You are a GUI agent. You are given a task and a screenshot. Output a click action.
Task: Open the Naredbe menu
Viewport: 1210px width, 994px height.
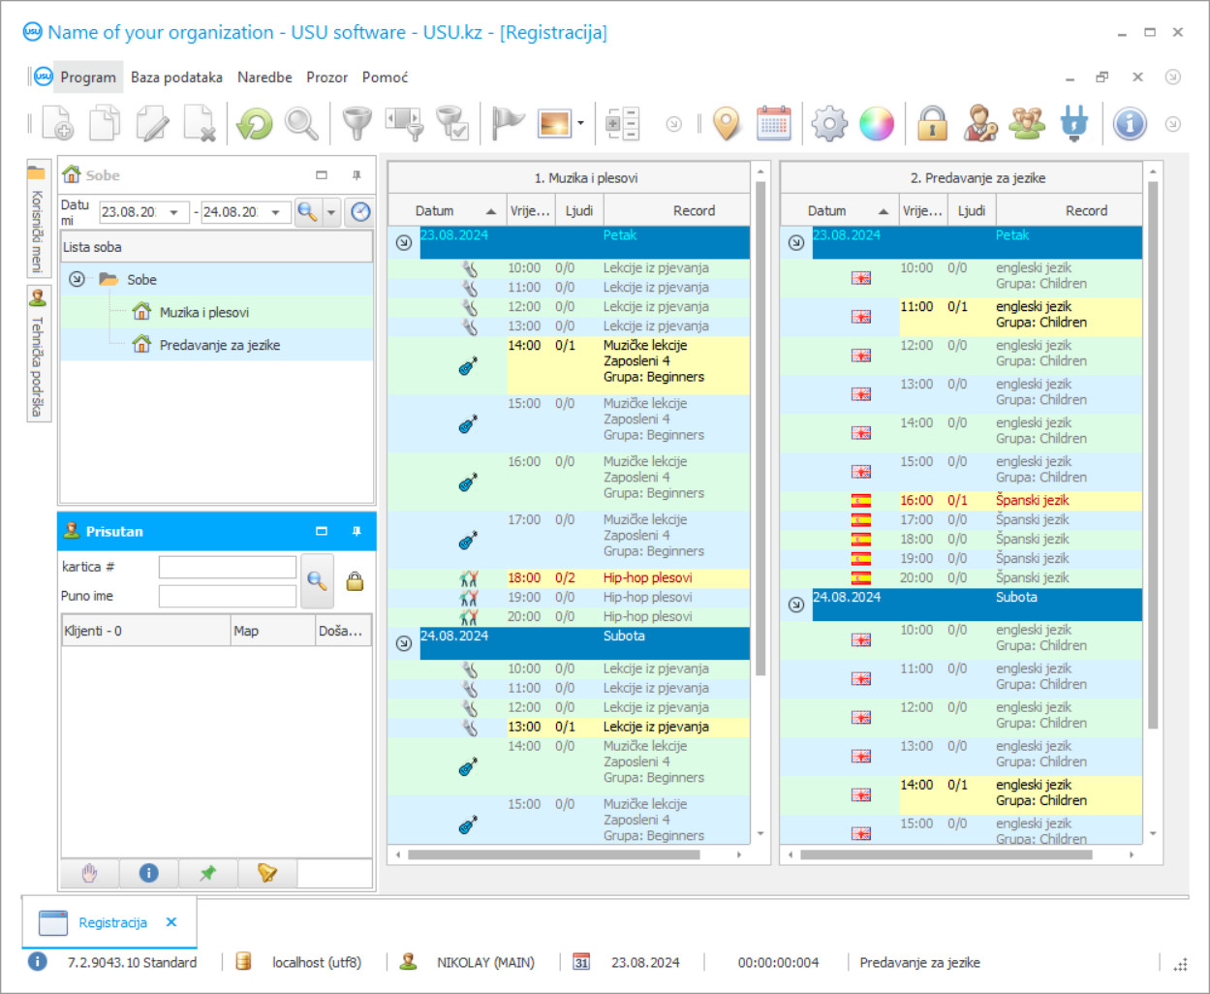tap(264, 78)
